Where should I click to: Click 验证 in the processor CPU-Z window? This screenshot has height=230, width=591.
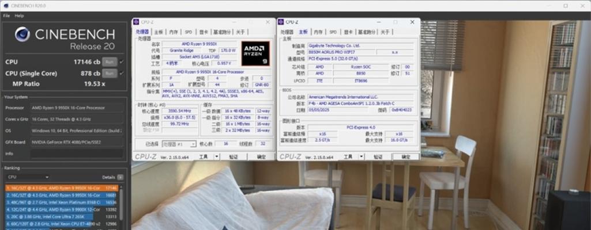point(234,157)
